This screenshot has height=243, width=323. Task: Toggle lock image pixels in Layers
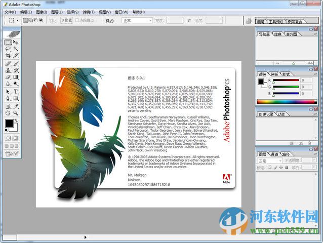pos(275,168)
